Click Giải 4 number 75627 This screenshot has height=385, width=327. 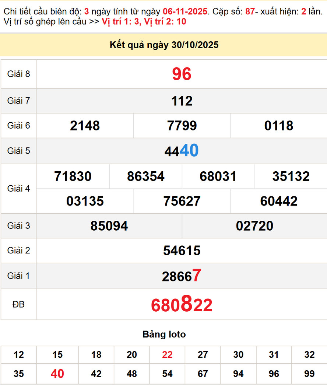[x=182, y=201]
